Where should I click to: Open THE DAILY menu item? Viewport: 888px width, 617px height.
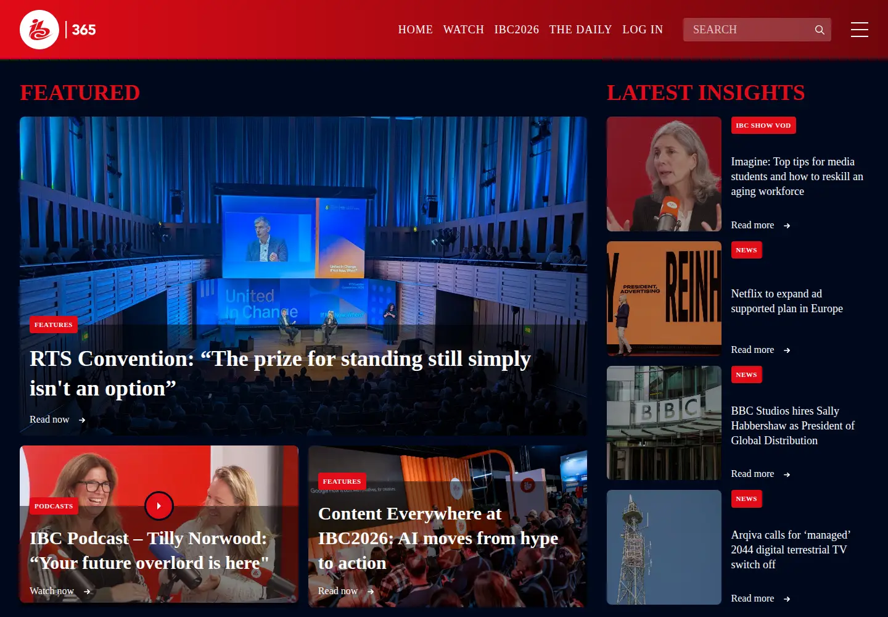pos(580,30)
